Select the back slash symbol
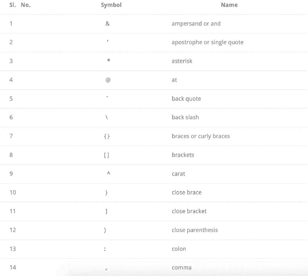308x276 pixels. point(107,117)
